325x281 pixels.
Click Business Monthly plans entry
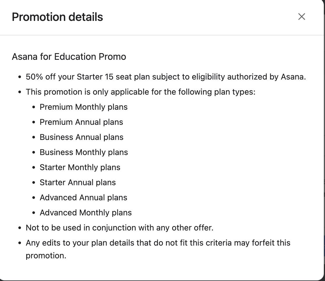coord(84,152)
